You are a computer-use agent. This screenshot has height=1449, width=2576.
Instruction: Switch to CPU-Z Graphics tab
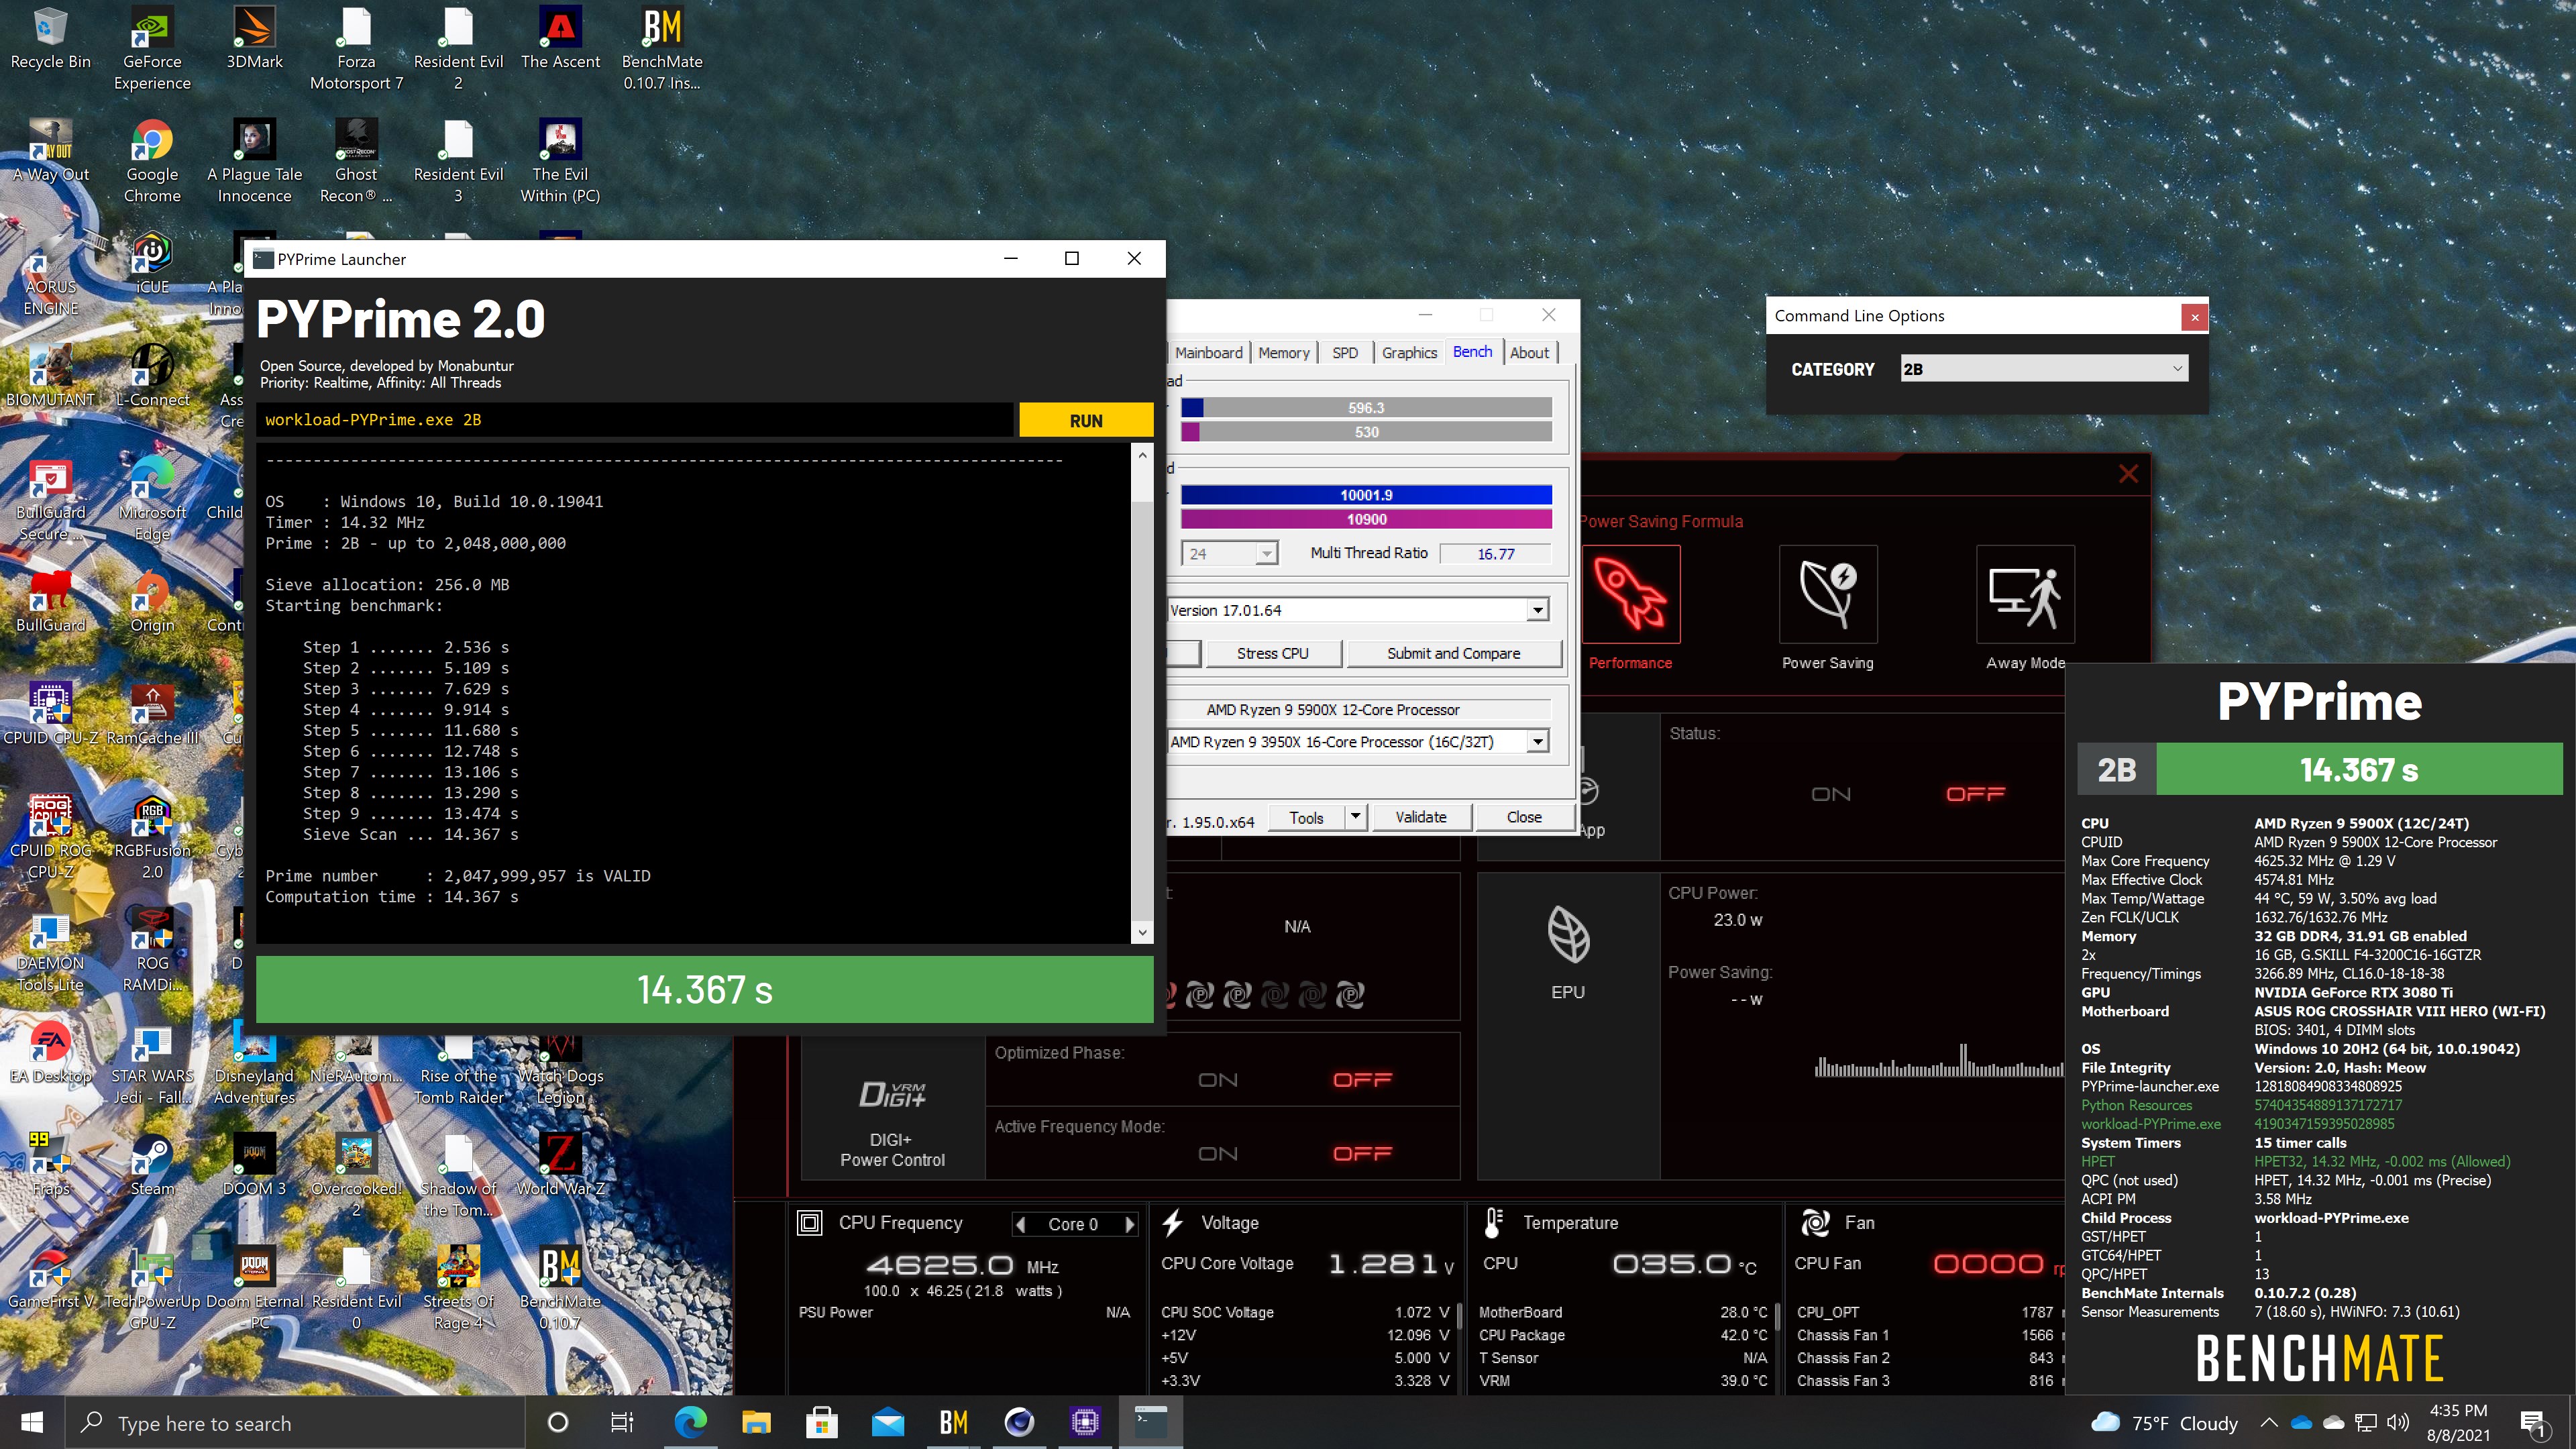1409,353
